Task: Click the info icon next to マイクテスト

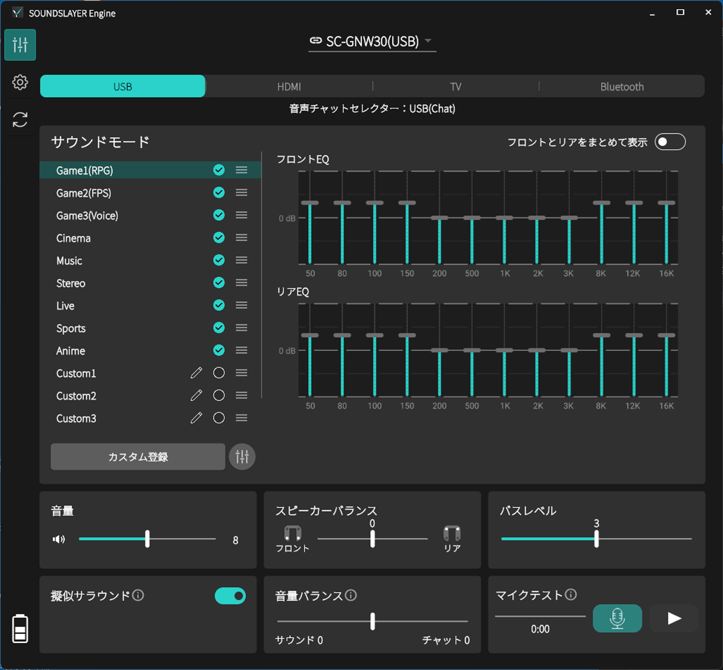Action: 572,594
